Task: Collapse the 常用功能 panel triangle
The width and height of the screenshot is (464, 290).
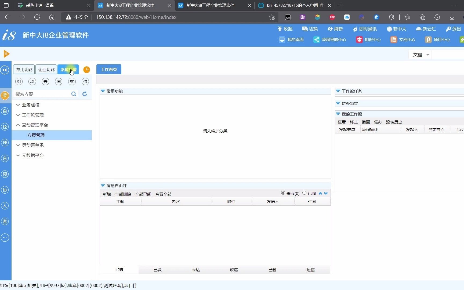Action: 103,91
